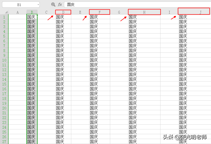Screen dimensions: 211x144
Task: Click cell J1 containing 国庆
Action: coord(195,17)
